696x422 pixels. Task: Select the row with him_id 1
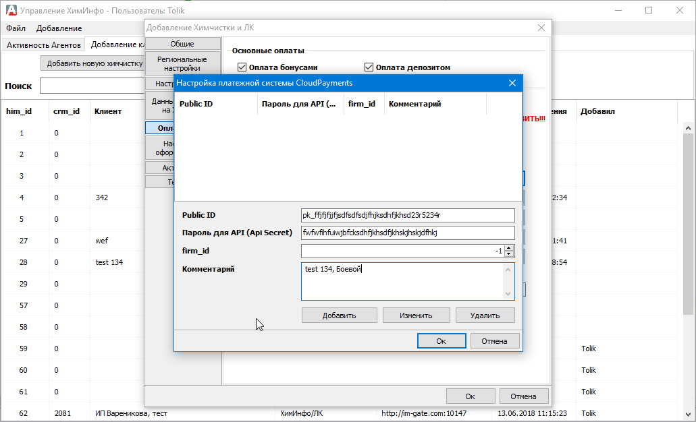[22, 133]
